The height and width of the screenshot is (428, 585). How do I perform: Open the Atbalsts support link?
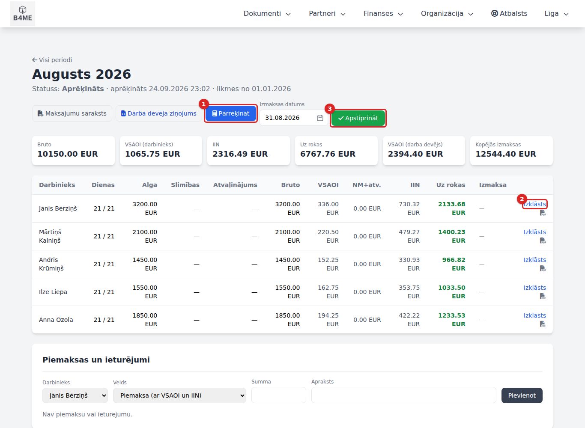coord(509,14)
